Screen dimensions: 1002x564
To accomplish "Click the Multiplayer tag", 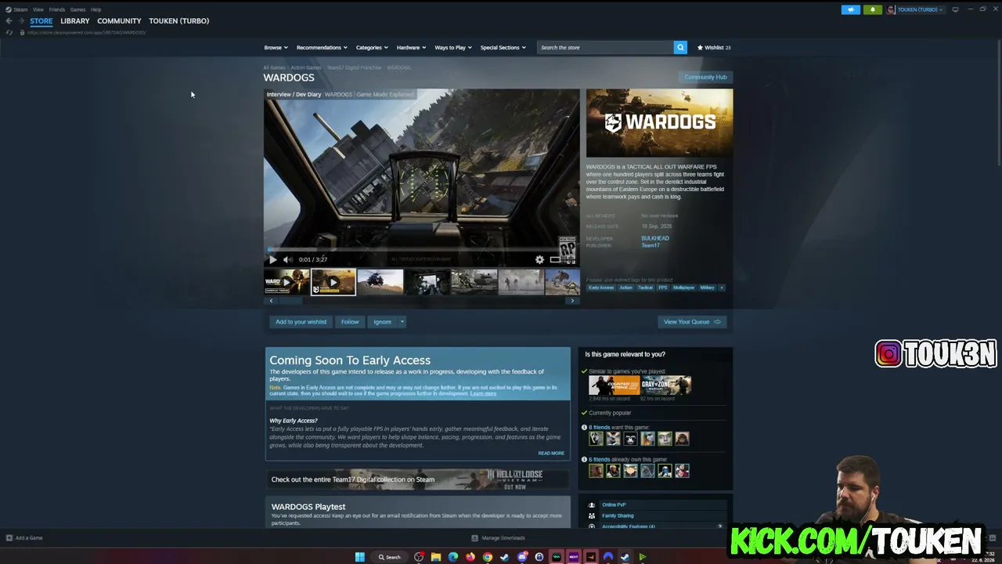I will coord(683,287).
